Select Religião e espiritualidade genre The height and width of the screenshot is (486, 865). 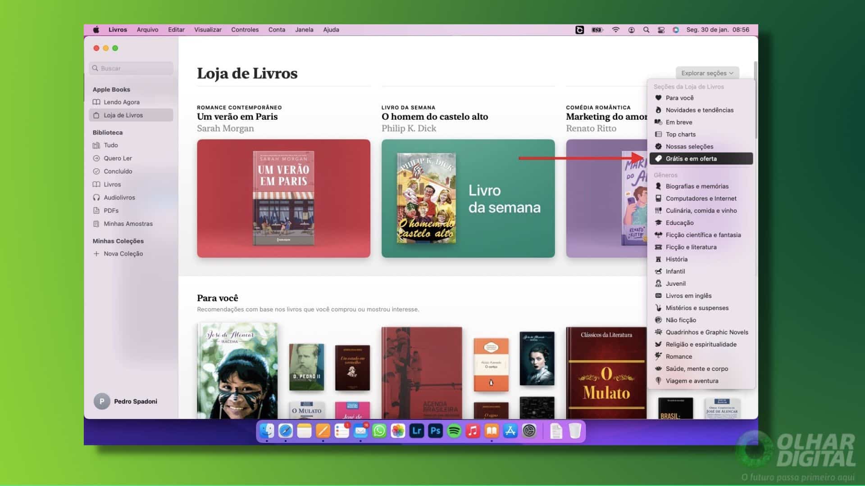[x=701, y=344]
